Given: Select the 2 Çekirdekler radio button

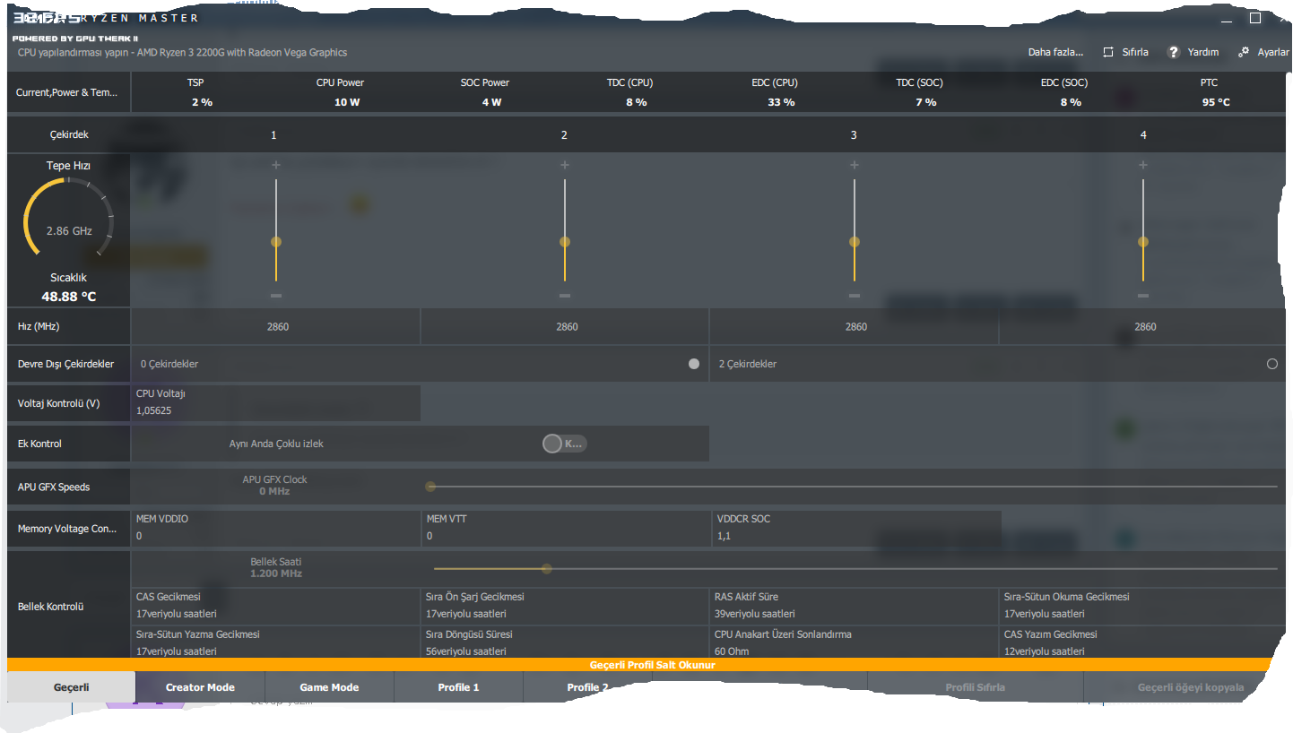Looking at the screenshot, I should [x=1272, y=364].
